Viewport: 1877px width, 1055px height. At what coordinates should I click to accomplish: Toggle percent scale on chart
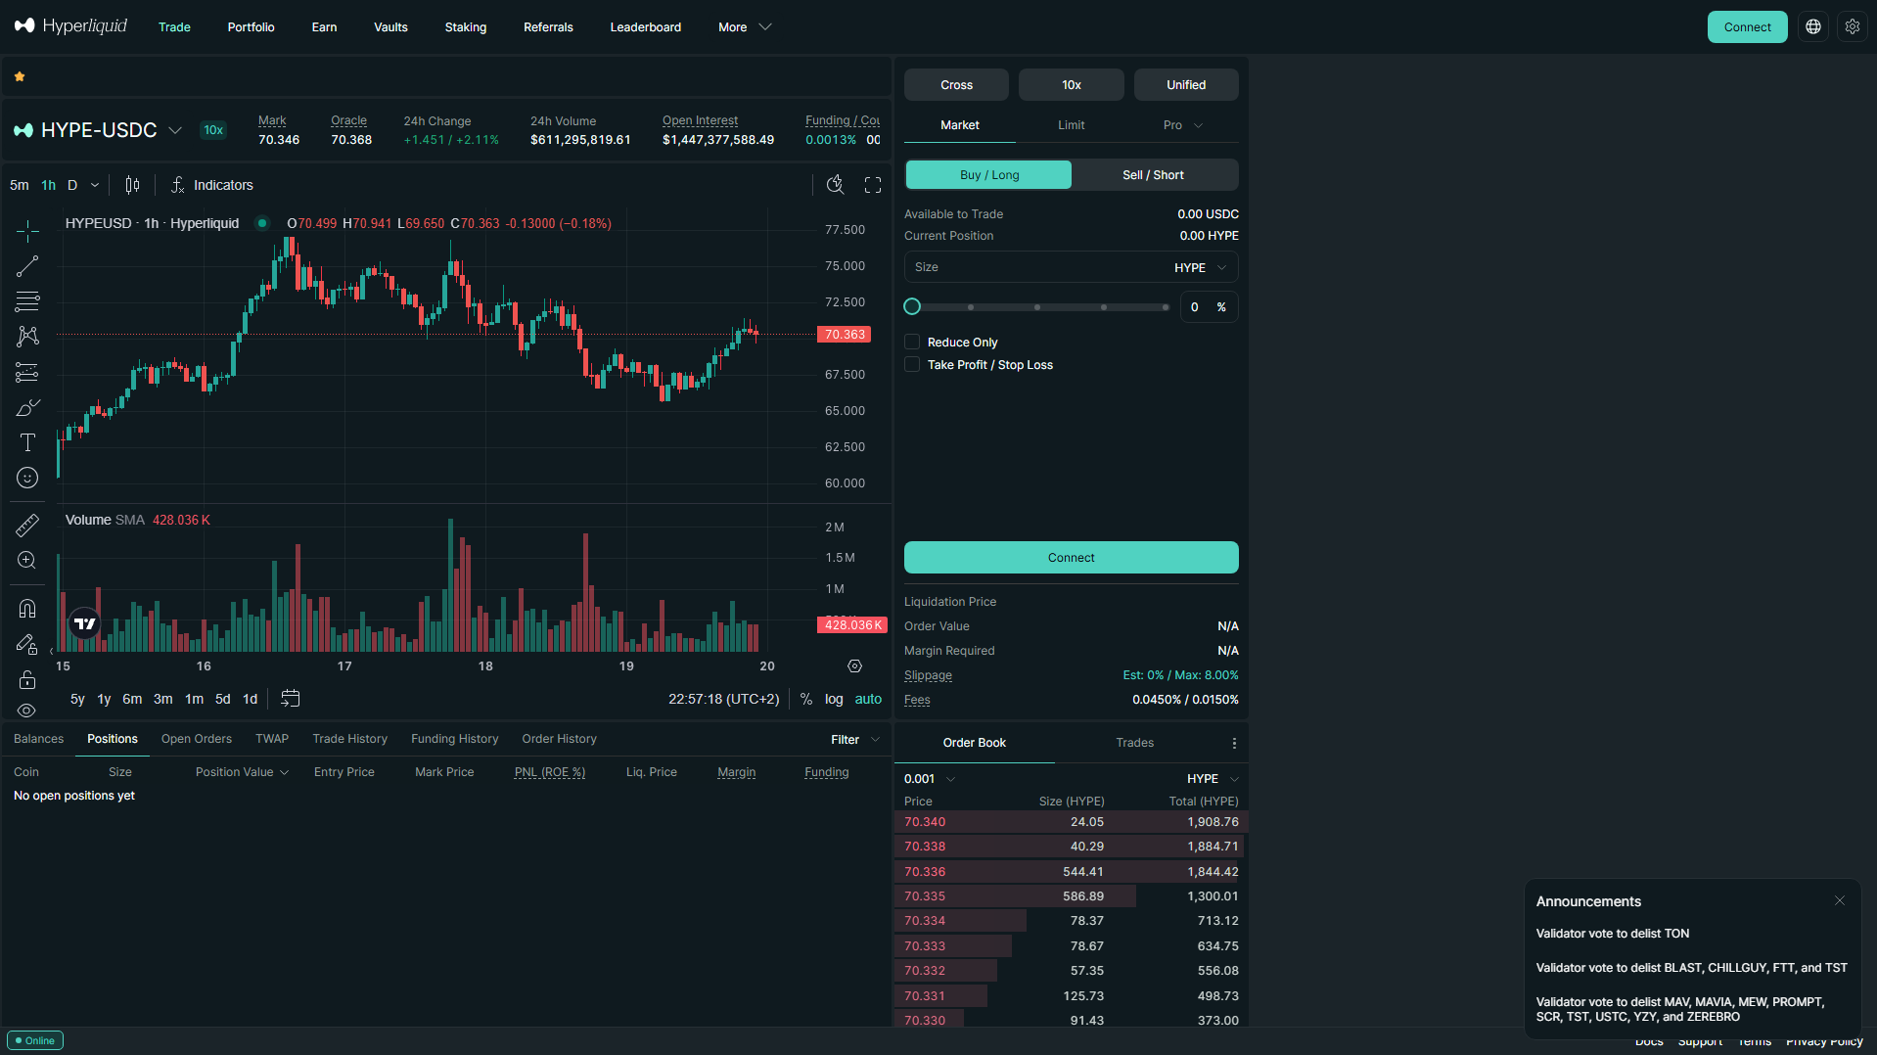(806, 699)
